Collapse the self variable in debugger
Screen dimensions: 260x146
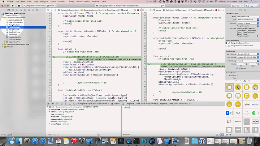tap(48, 107)
